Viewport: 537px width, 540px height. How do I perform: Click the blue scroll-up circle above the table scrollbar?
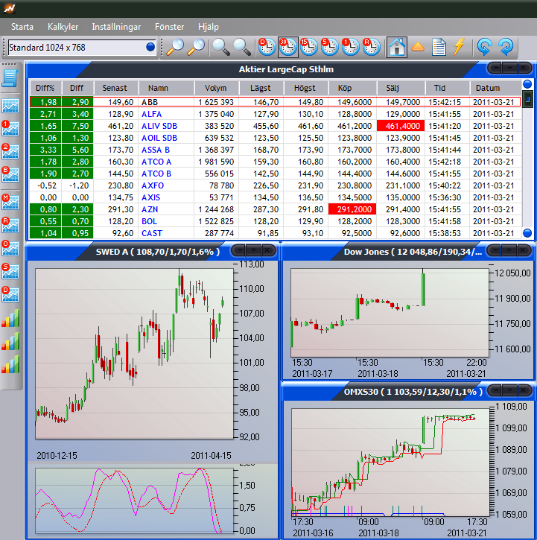coord(527,84)
